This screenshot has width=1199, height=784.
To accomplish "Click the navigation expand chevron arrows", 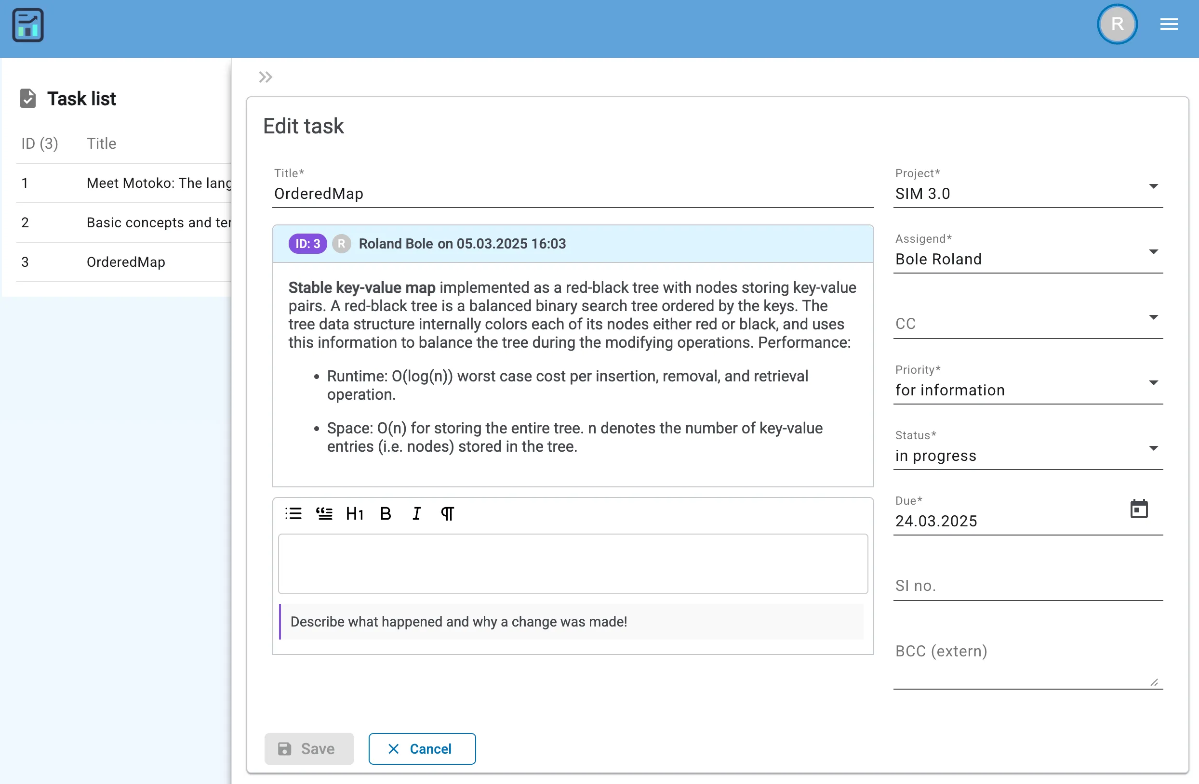I will coord(266,77).
